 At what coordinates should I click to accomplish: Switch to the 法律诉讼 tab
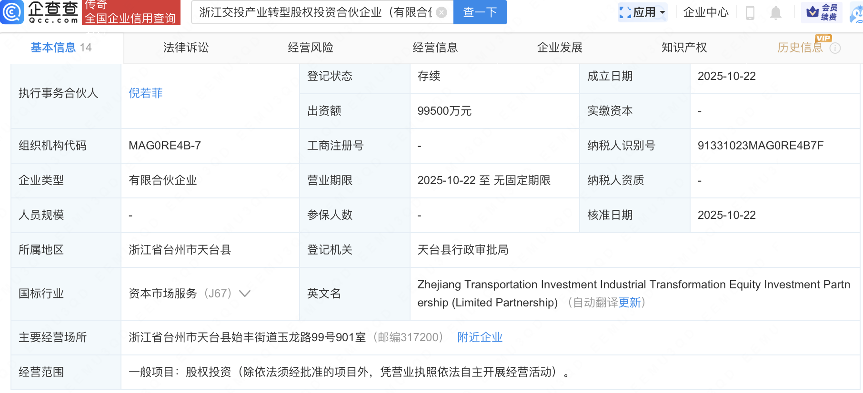click(186, 48)
